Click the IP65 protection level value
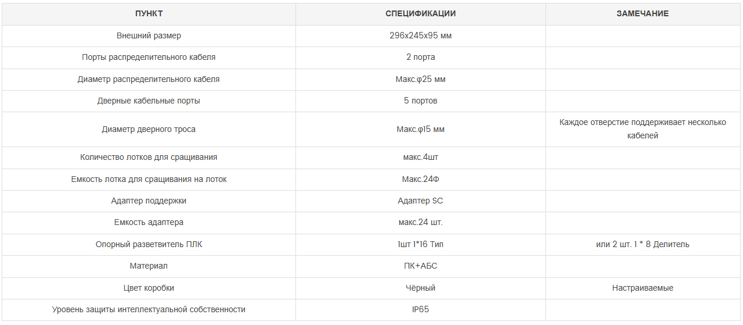Image resolution: width=743 pixels, height=325 pixels. [x=421, y=310]
